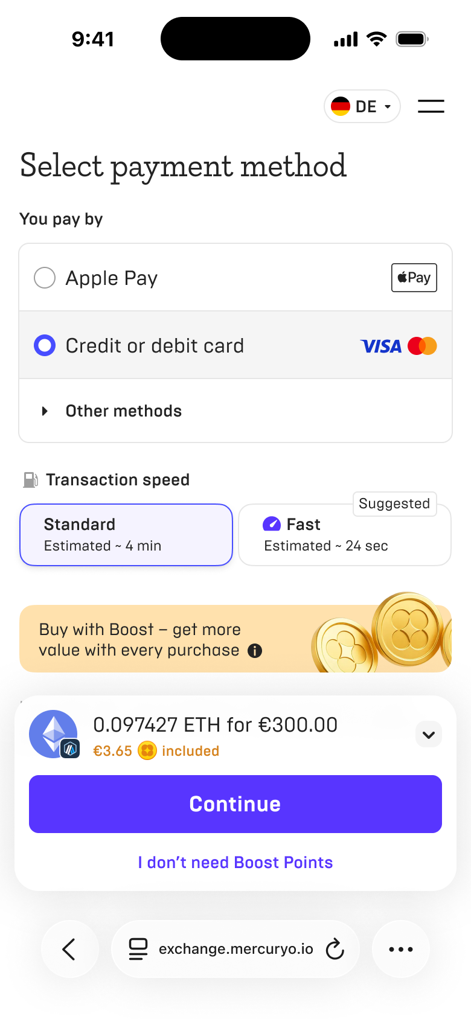Click the Visa and Mastercard logos

pos(399,346)
